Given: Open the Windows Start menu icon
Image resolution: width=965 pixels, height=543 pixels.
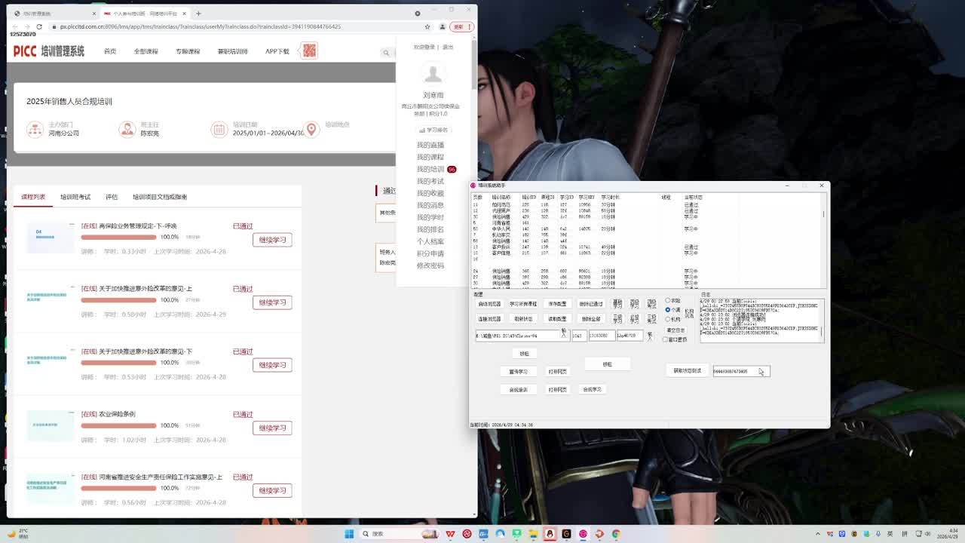Looking at the screenshot, I should click(349, 534).
